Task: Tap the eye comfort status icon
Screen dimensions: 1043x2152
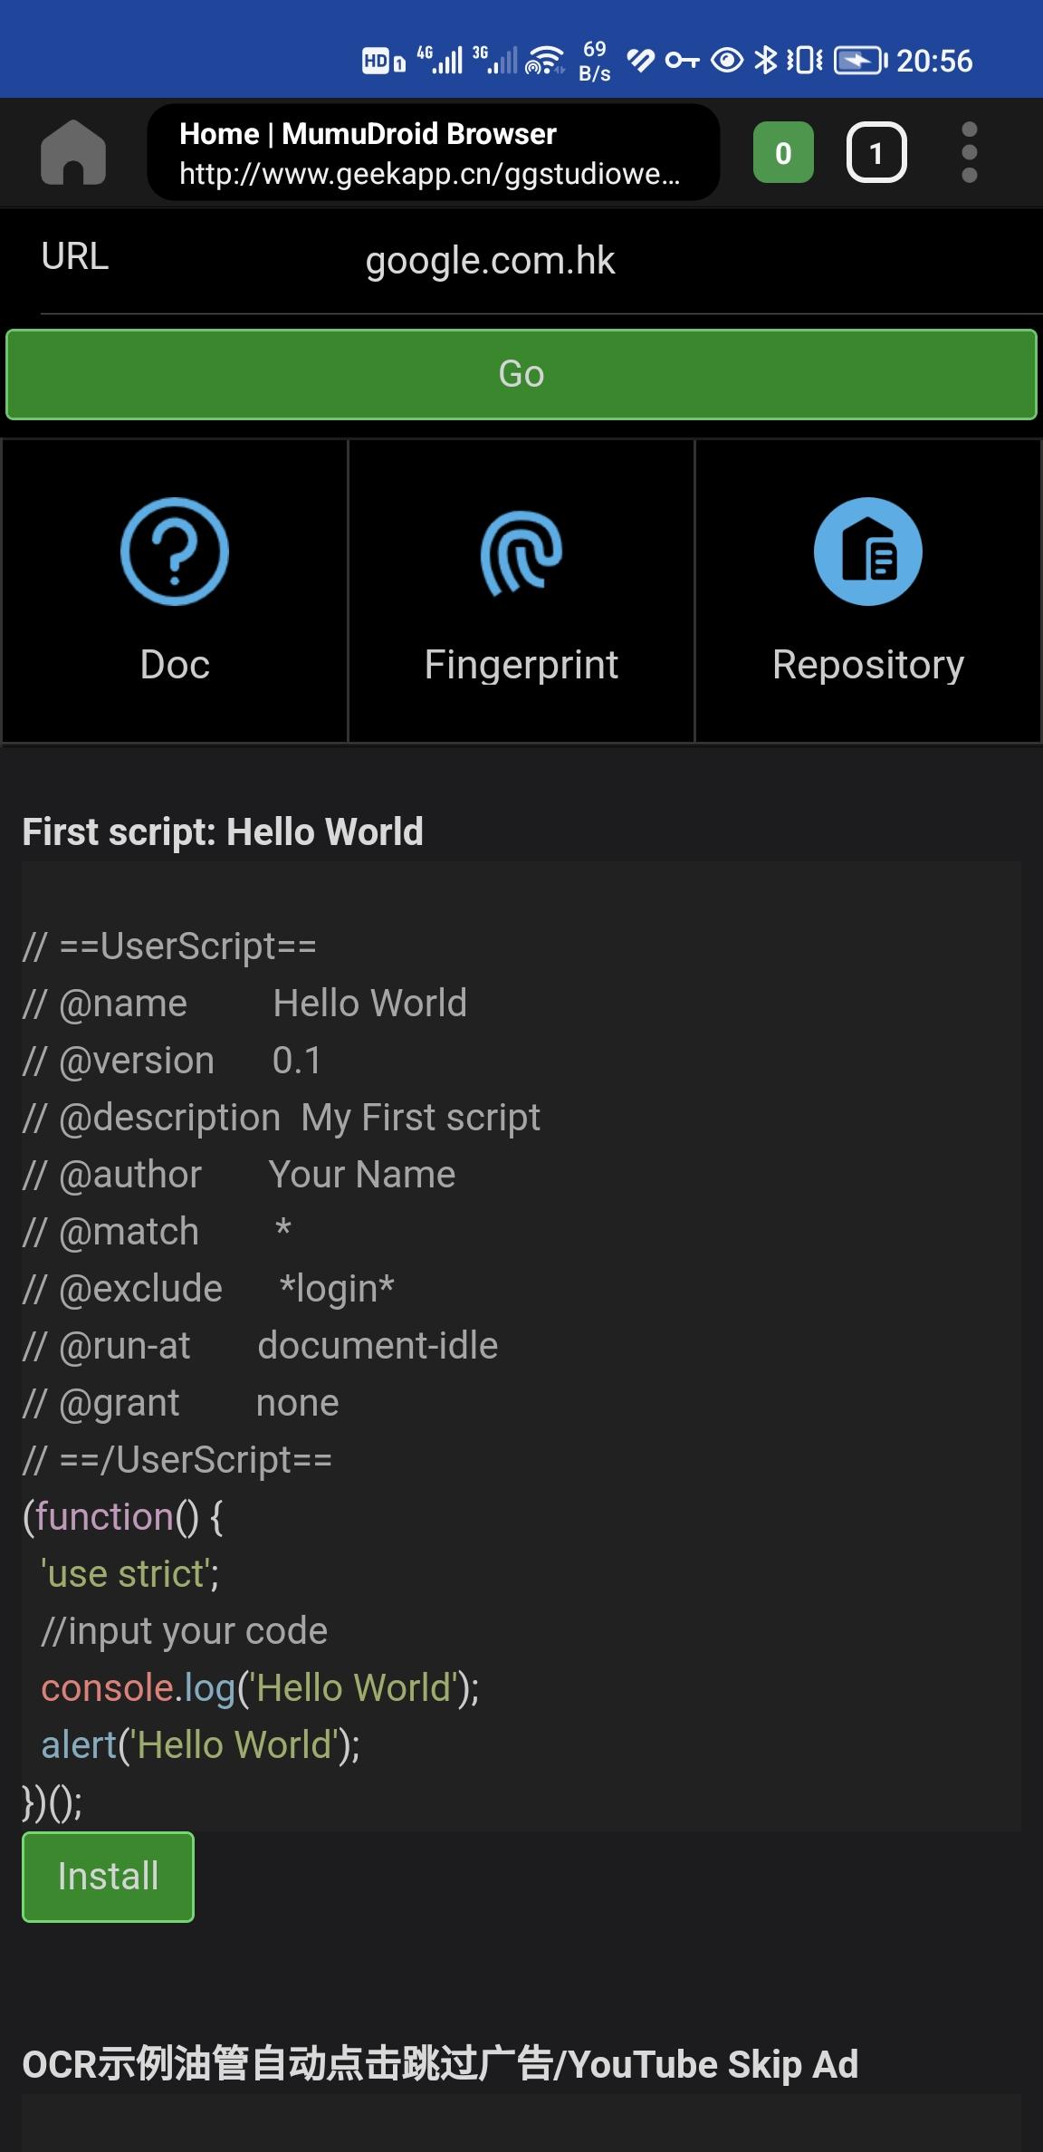Action: pos(727,61)
